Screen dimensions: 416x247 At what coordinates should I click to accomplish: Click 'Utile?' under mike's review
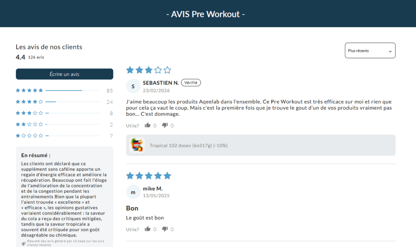132,229
